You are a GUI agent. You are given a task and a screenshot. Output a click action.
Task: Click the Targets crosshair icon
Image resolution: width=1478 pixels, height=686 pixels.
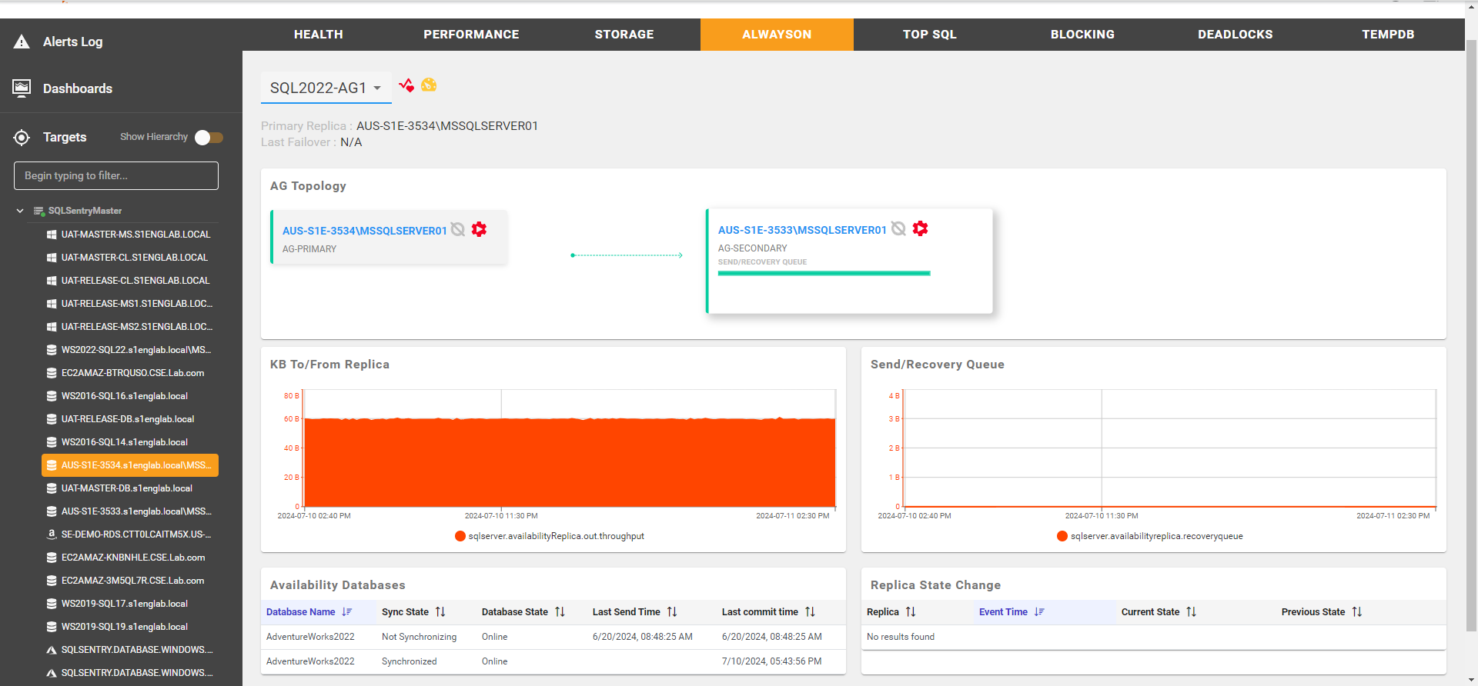pos(22,138)
